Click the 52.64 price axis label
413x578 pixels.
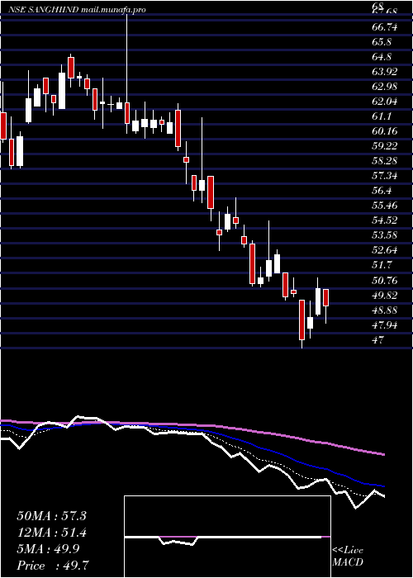point(384,250)
